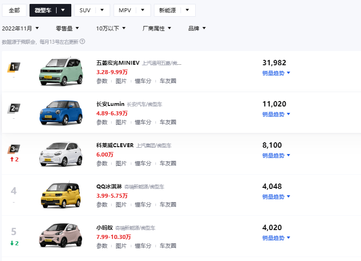This screenshot has height=261, width=361.
Task: Open the 品牌 brand filter dropdown
Action: point(197,28)
